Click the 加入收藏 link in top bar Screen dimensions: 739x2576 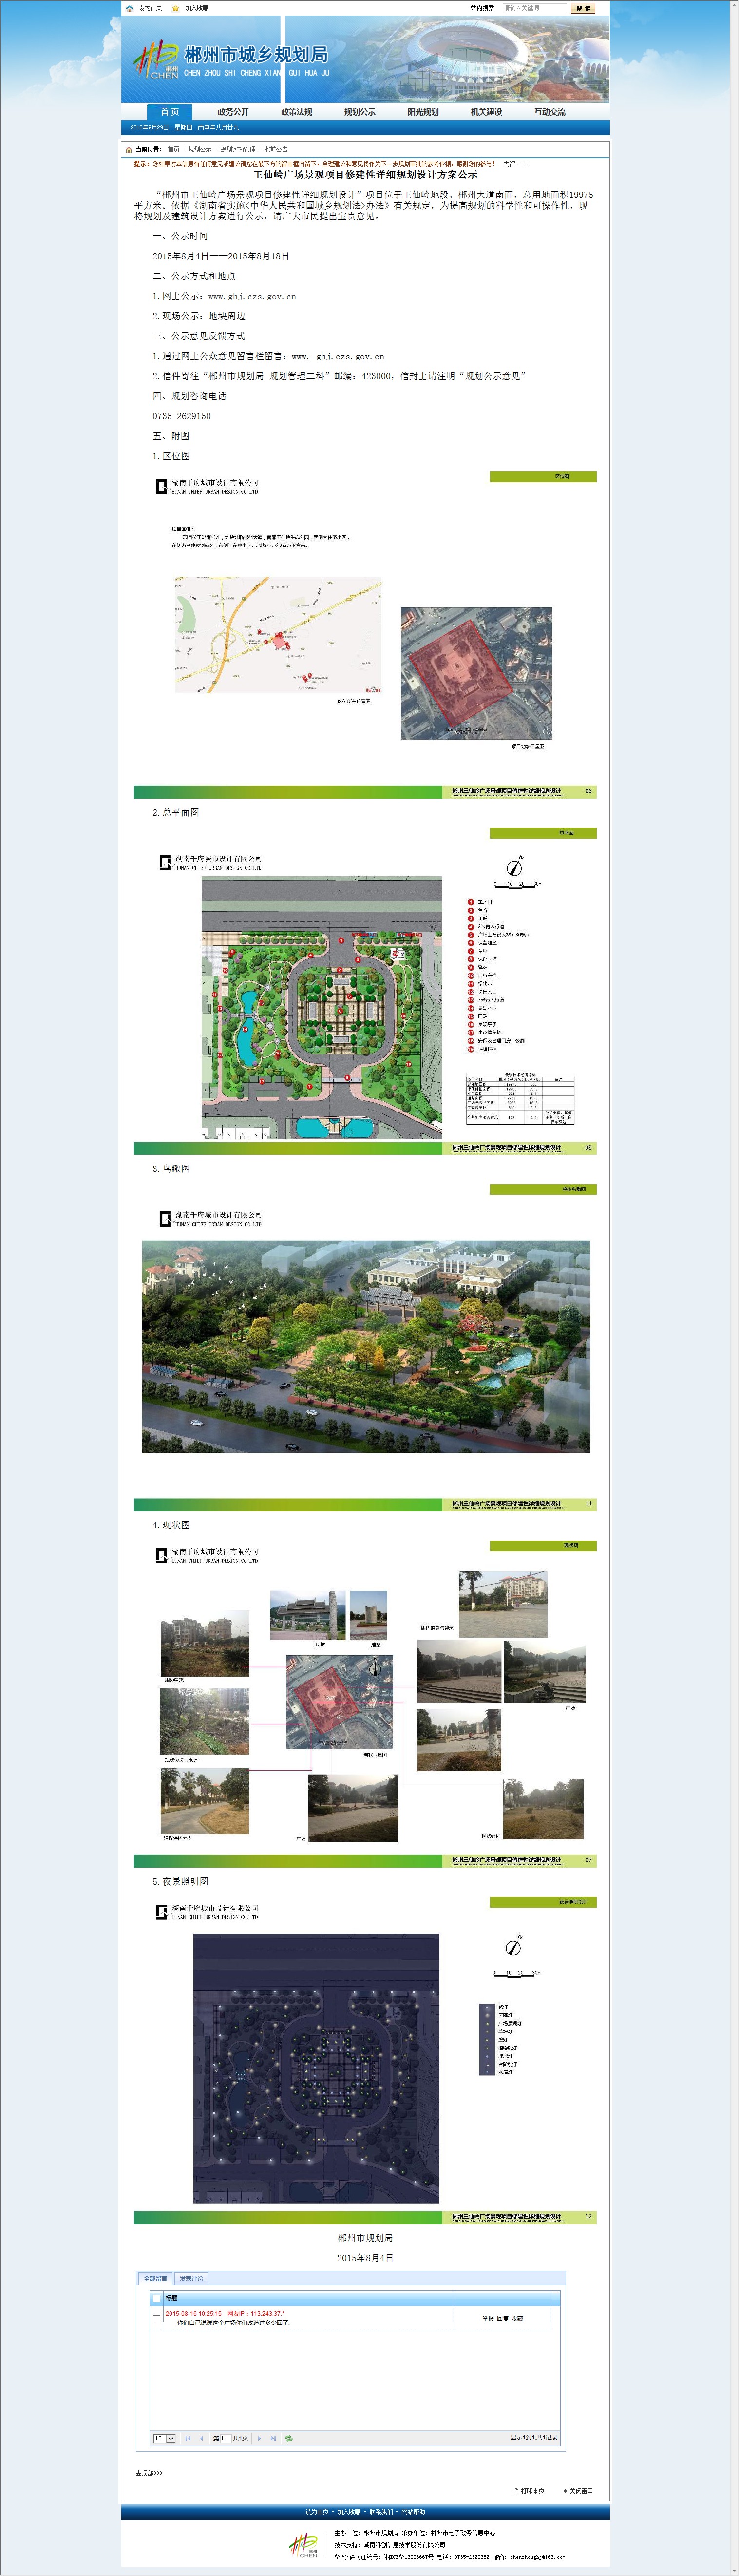tap(197, 8)
